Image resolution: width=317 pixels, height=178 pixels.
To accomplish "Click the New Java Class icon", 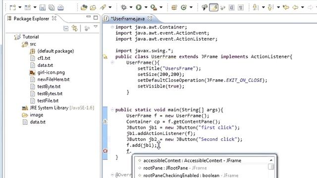I will click(x=184, y=7).
